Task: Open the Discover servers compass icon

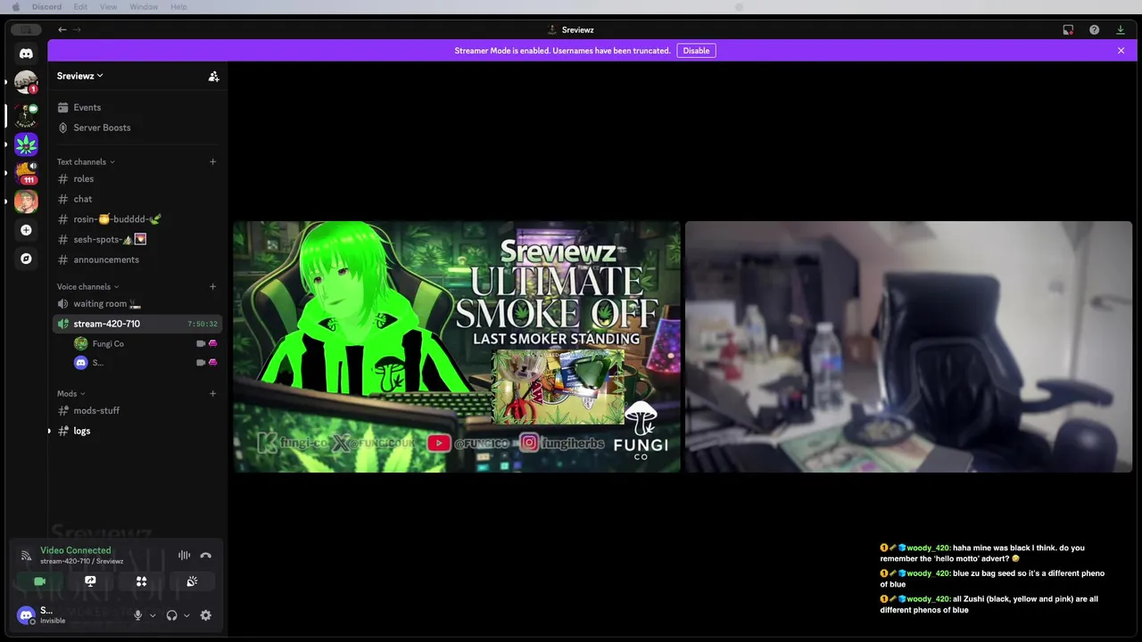Action: click(x=26, y=259)
